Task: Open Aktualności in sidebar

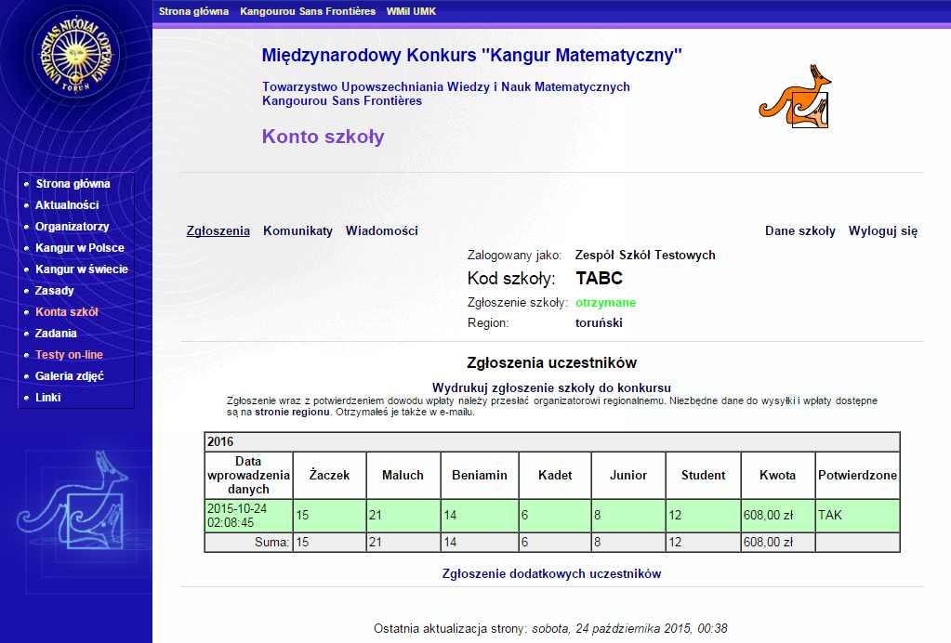Action: [67, 204]
